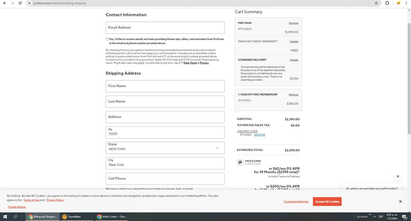Open Customize Settings for cookies
The height and width of the screenshot is (221, 411).
296,202
